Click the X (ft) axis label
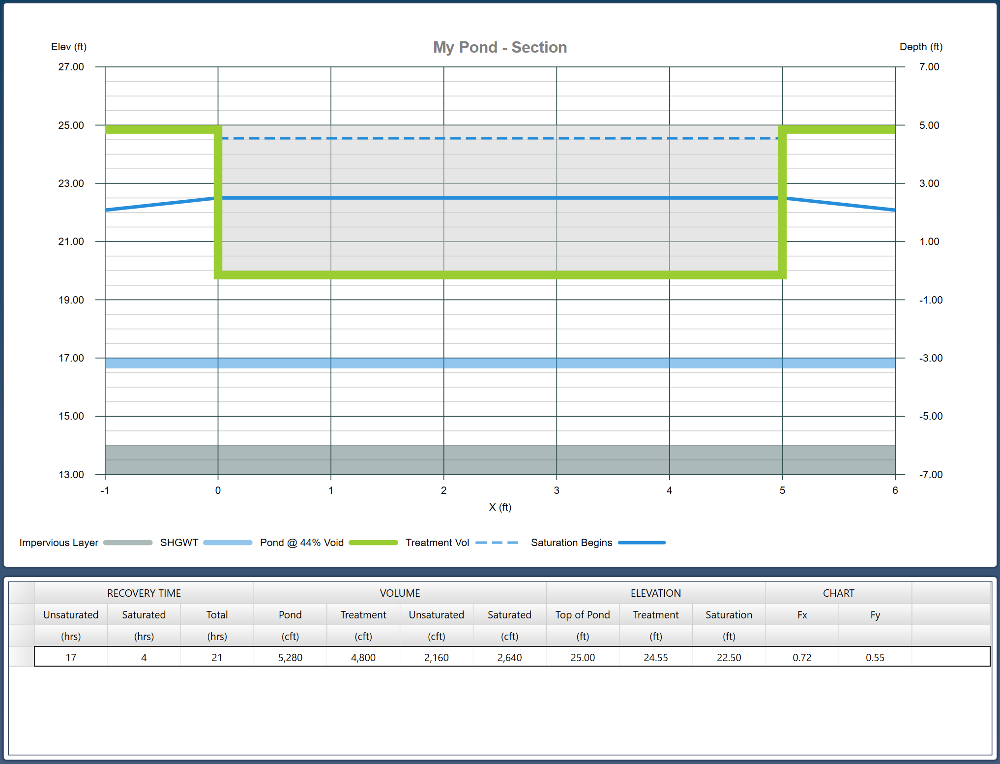The width and height of the screenshot is (1000, 764). 500,507
